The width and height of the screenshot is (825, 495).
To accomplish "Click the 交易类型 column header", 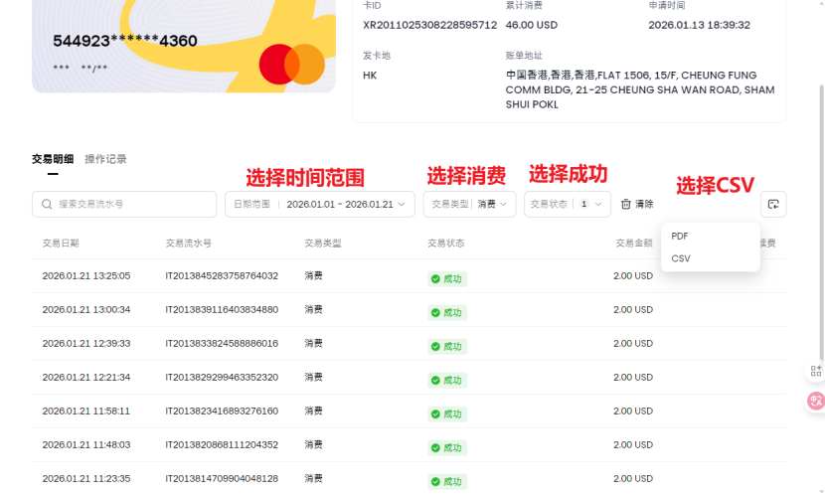I will coord(322,244).
